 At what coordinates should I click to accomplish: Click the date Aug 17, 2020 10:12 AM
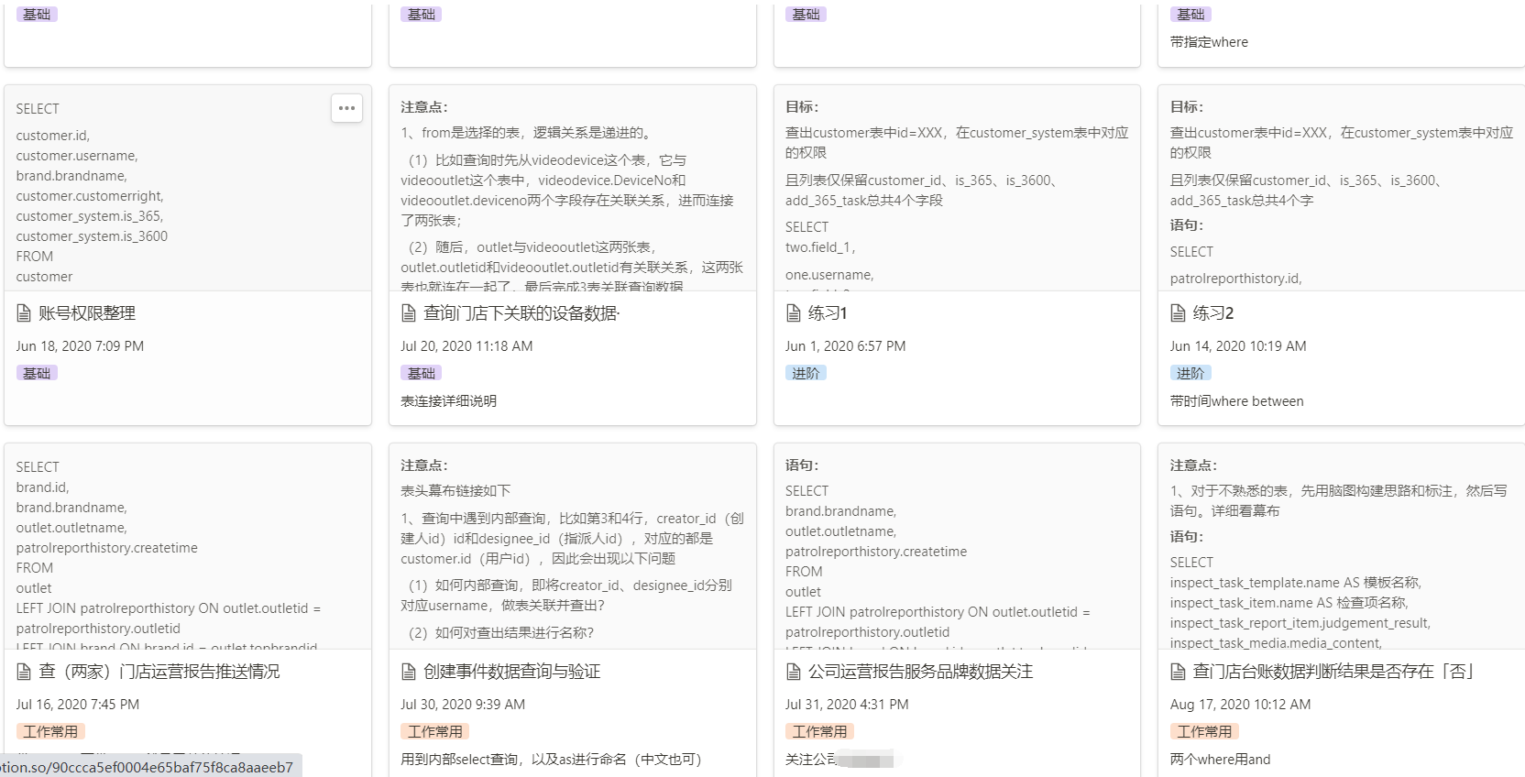point(1240,705)
